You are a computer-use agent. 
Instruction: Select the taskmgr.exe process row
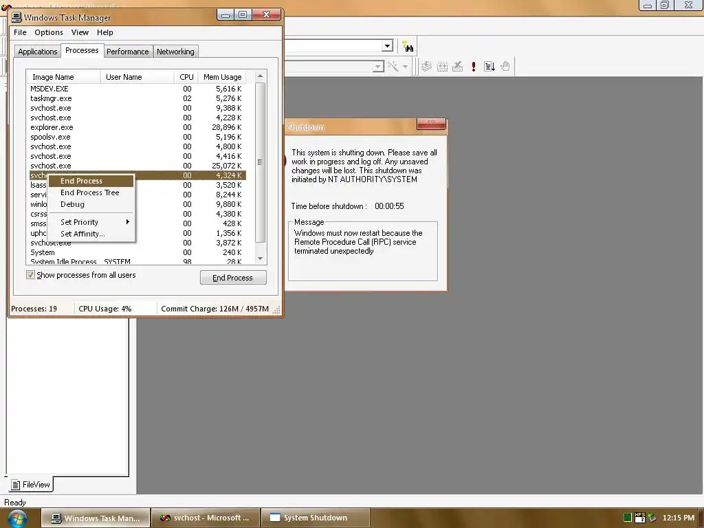coord(137,98)
